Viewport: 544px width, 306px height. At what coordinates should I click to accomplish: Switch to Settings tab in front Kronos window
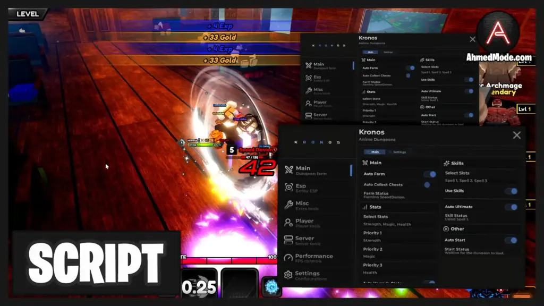pyautogui.click(x=399, y=152)
